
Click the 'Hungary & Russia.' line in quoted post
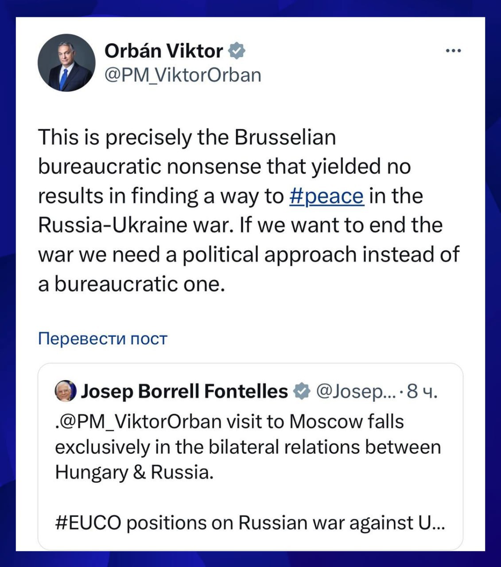134,472
